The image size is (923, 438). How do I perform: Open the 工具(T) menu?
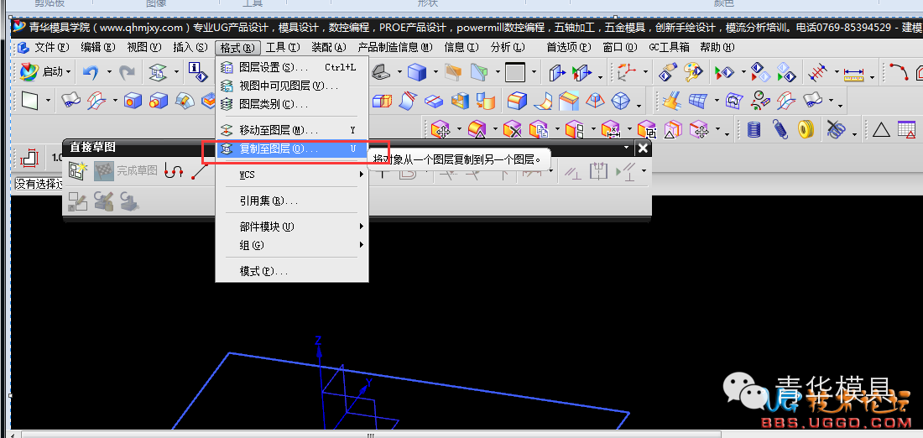[x=283, y=47]
